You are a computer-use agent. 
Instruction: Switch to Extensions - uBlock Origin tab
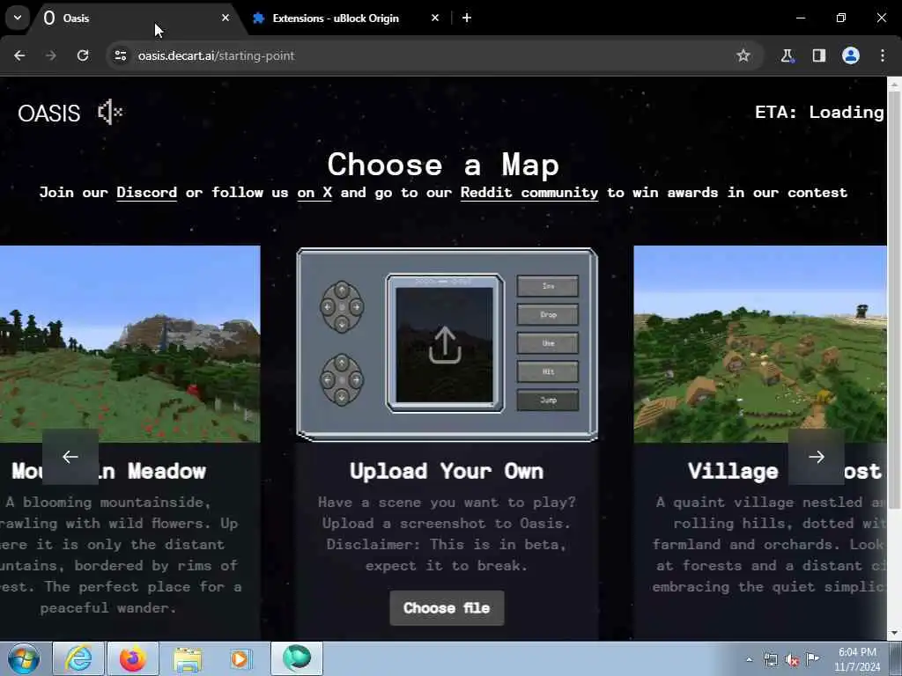pos(347,18)
